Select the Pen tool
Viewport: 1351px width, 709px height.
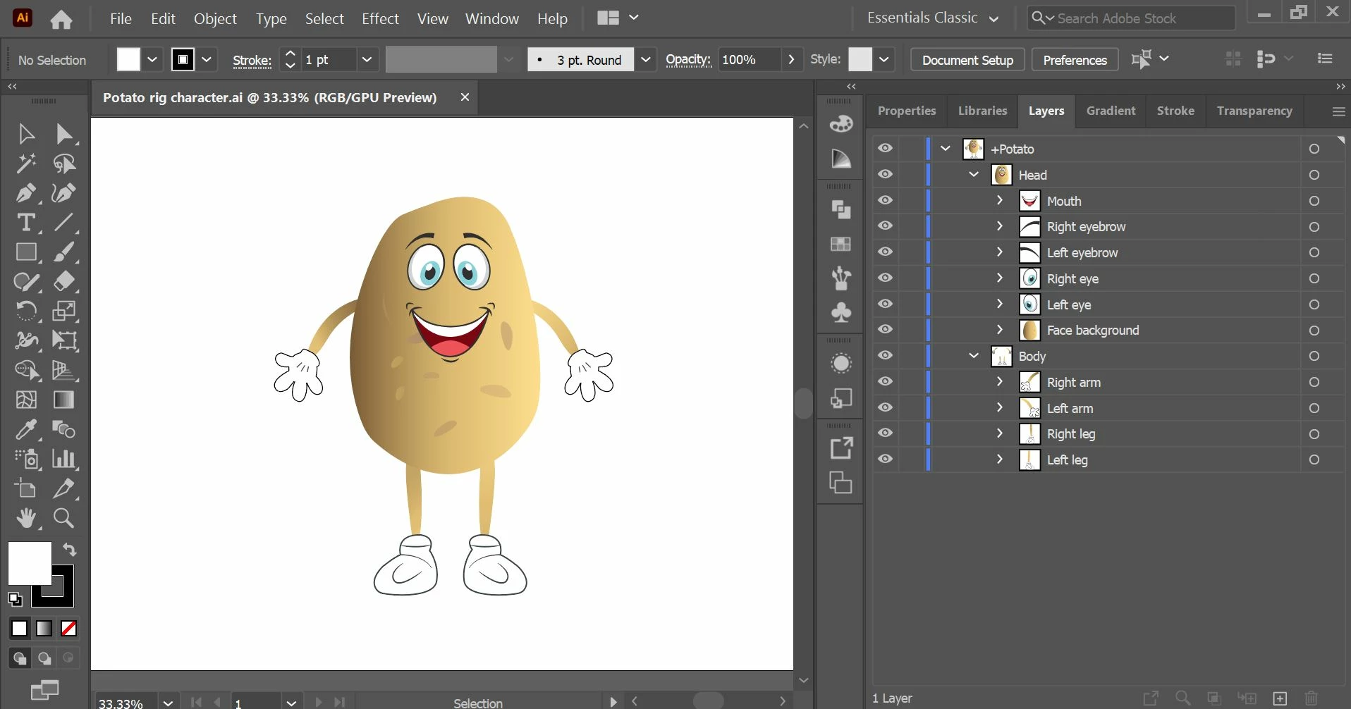[26, 193]
